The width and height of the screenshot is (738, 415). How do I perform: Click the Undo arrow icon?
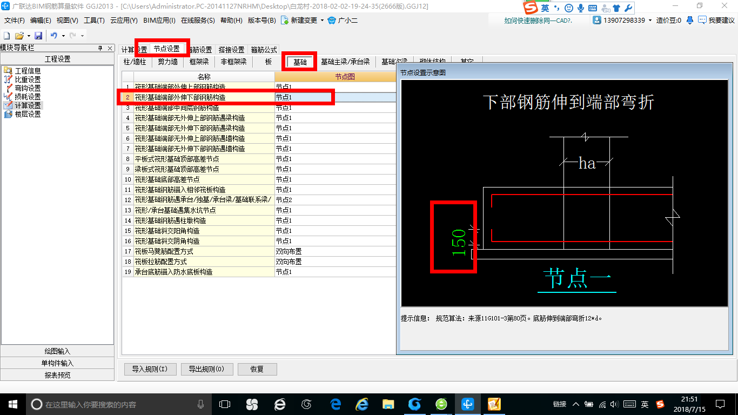tap(54, 35)
